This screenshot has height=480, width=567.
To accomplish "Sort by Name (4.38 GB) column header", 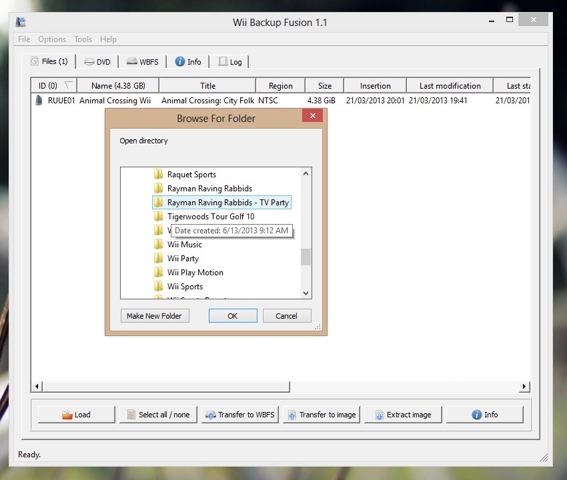I will (118, 85).
